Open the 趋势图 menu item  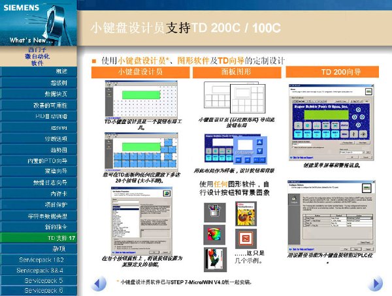(39, 150)
